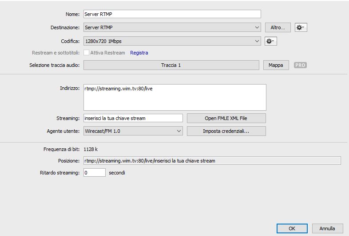Viewport: 349px width, 236px height.
Task: Open the Codifica 1280x720 1Mbps dropdown
Action: point(172,41)
